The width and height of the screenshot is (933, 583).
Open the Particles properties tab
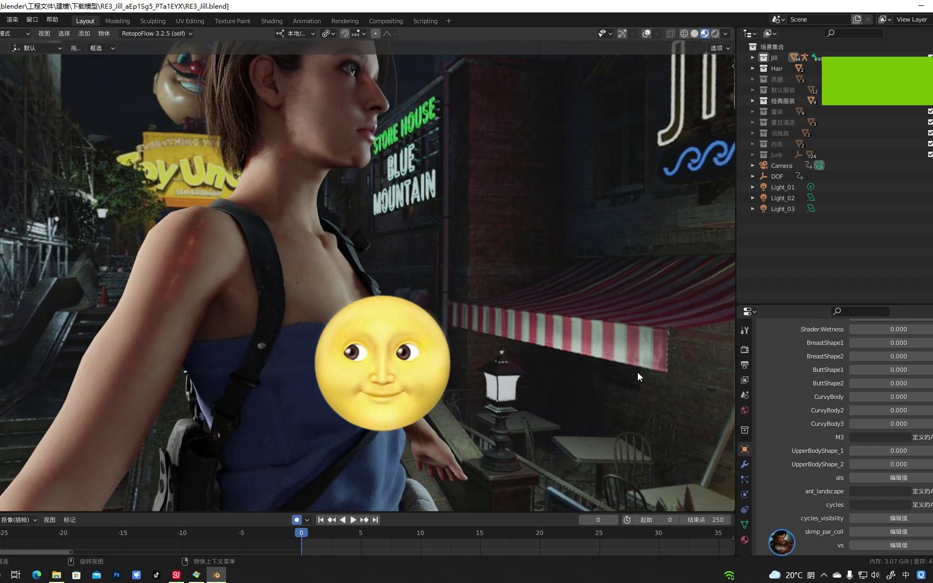(745, 479)
